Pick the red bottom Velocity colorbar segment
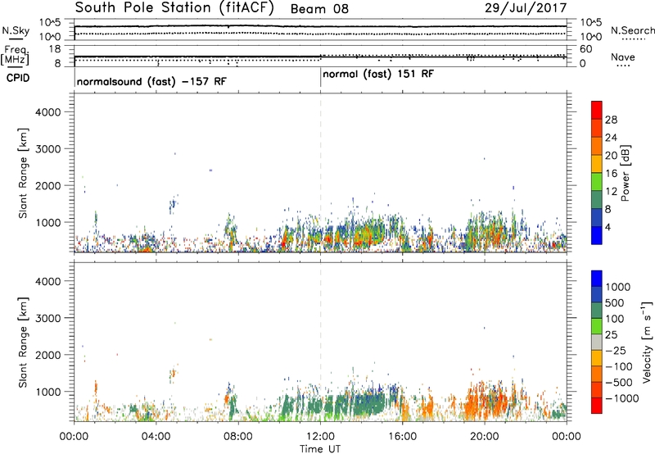 click(x=597, y=406)
